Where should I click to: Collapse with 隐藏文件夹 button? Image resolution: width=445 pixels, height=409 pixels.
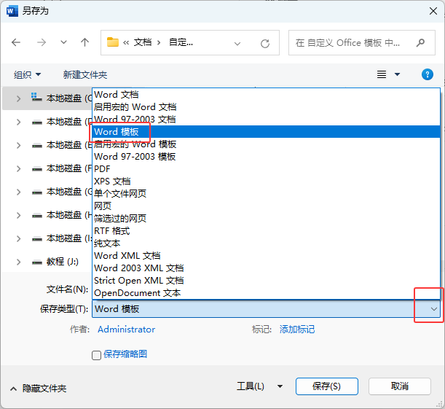(38, 389)
